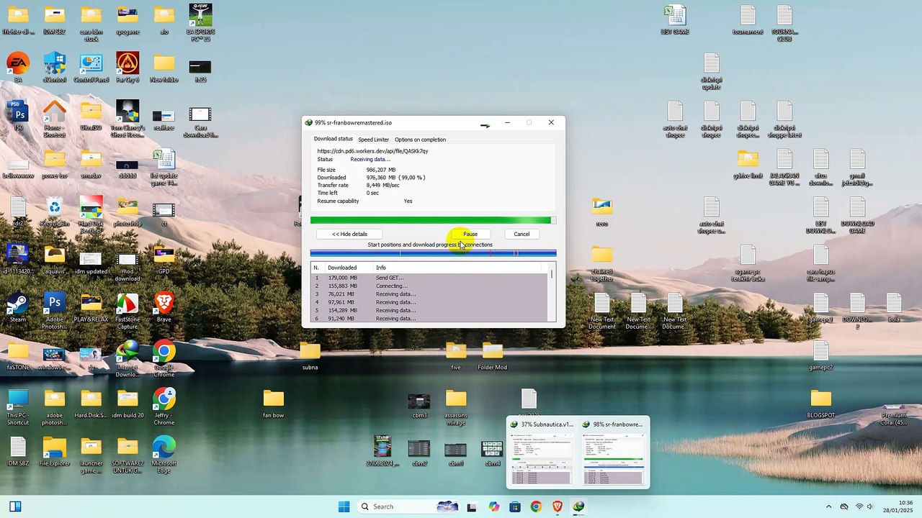Click the green download progress bar

coord(433,220)
